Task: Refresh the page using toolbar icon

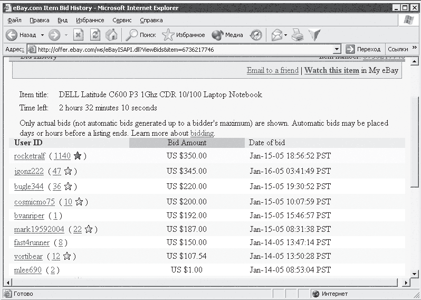Action: pyautogui.click(x=95, y=35)
